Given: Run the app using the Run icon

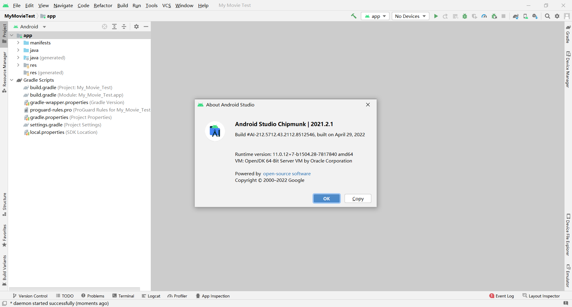Looking at the screenshot, I should tap(436, 16).
